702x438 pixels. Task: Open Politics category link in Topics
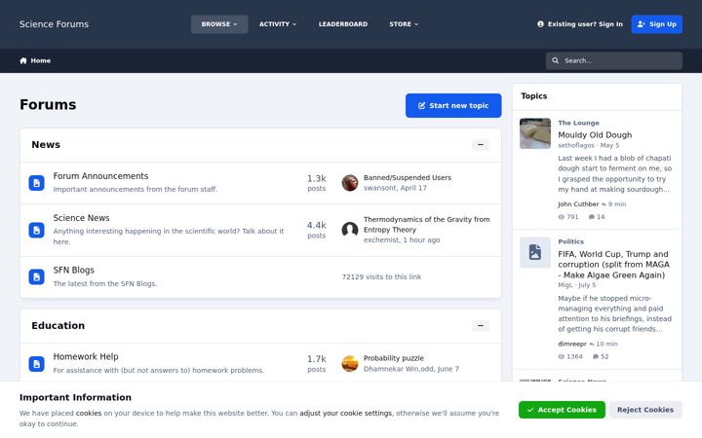(x=570, y=241)
